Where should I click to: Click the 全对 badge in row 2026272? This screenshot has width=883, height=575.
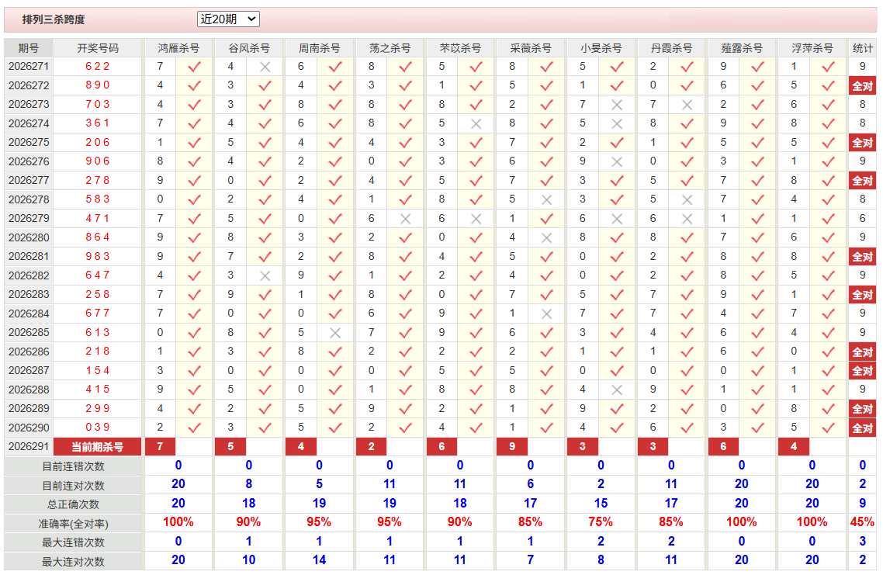(x=862, y=85)
